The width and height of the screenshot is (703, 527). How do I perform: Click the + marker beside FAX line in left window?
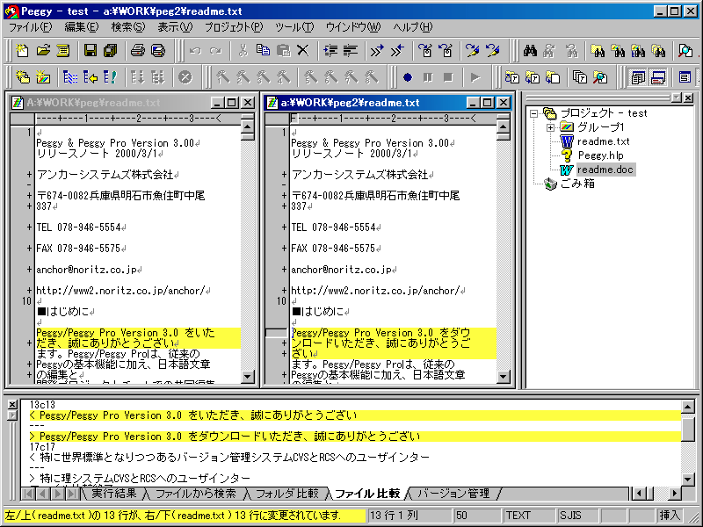(x=29, y=249)
